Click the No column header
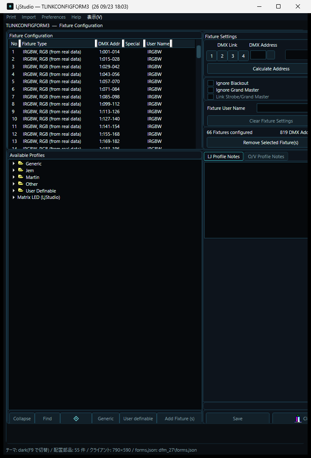The width and height of the screenshot is (311, 458). pyautogui.click(x=14, y=44)
